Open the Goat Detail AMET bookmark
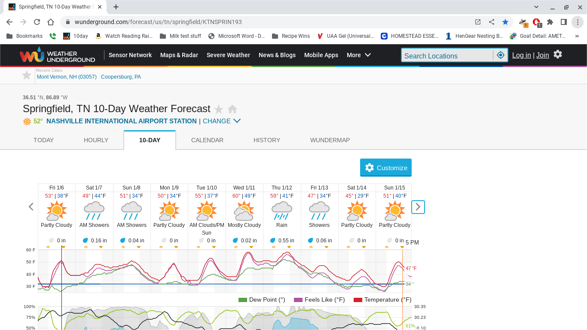Image resolution: width=587 pixels, height=330 pixels. coord(538,36)
